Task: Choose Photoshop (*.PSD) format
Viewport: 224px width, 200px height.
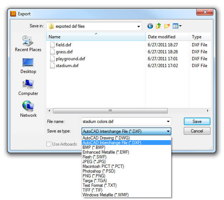Action: tap(126, 171)
